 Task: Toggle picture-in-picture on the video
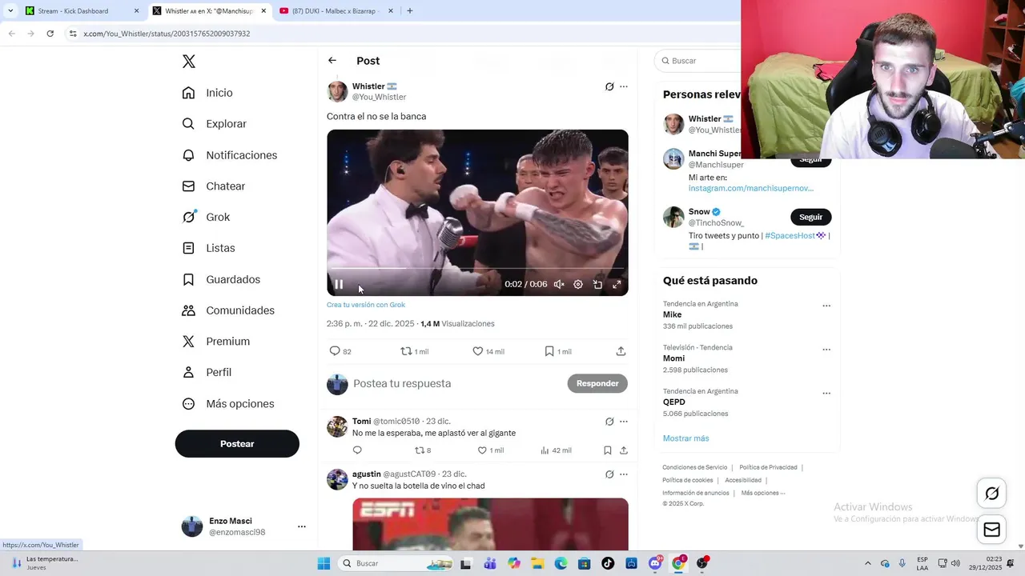click(597, 284)
